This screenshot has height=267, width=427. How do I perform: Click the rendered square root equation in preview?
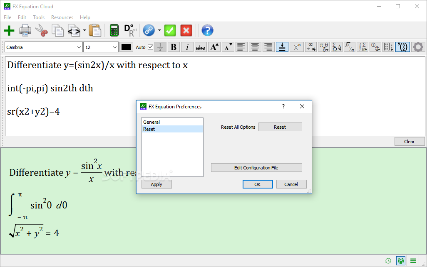[x=34, y=232]
